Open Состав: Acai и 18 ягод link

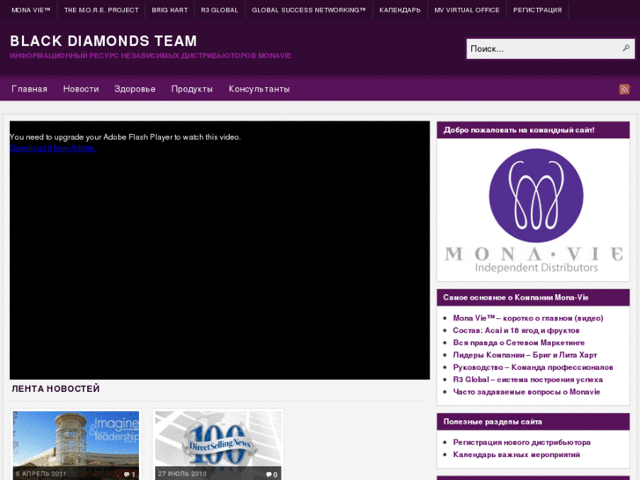516,330
